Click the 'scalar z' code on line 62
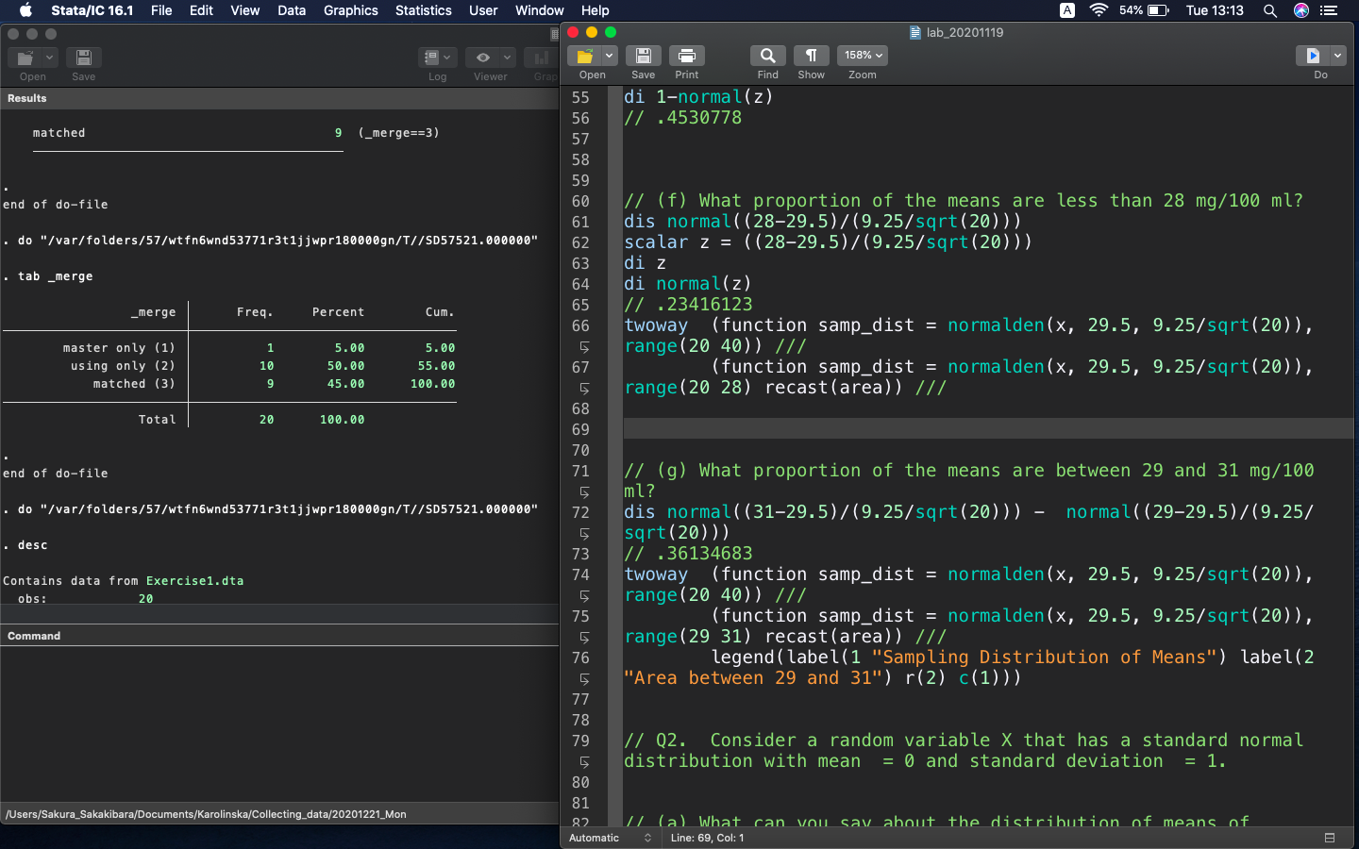 pos(666,242)
